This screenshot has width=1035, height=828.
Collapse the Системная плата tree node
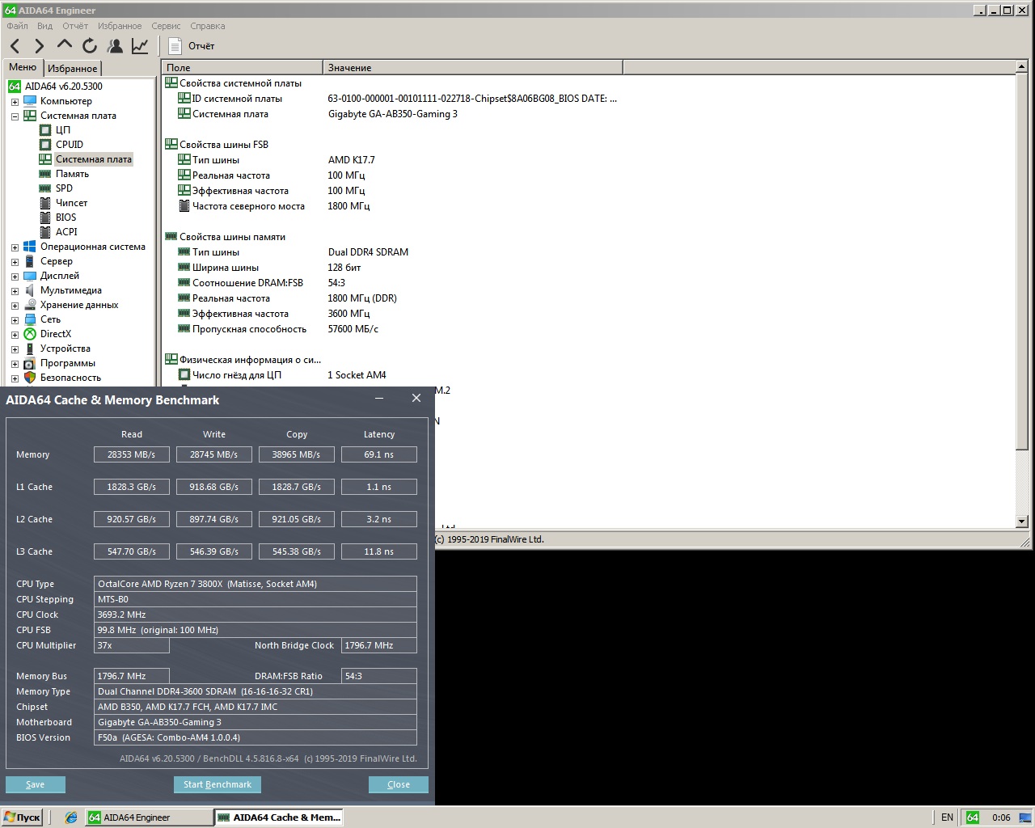tap(15, 116)
